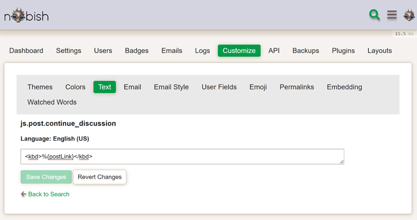Click the back arrow beside Back to Search

coord(24,194)
